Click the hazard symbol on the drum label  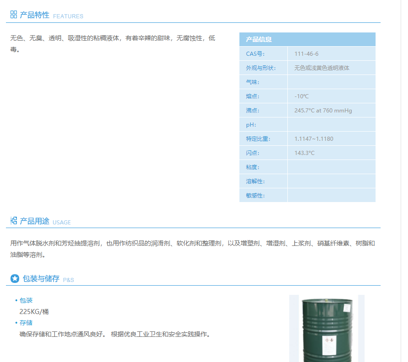(x=329, y=341)
